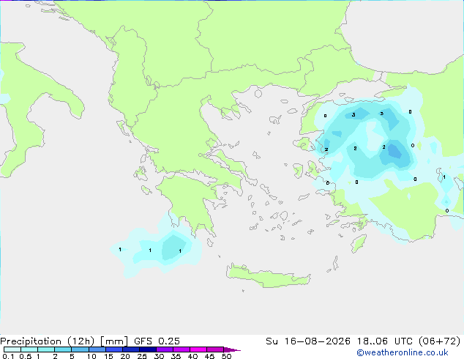The width and height of the screenshot is (464, 359).
Task: Select the 2–5 mm legend color box
Action: tap(63, 349)
